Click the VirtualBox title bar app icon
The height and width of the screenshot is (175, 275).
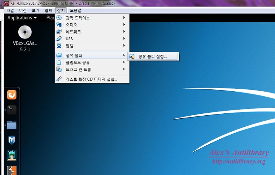pyautogui.click(x=6, y=3)
